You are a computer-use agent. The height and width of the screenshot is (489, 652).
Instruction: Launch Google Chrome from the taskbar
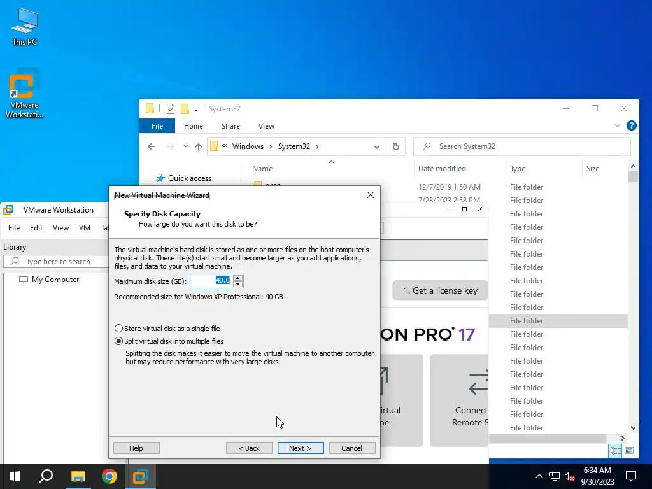[110, 476]
